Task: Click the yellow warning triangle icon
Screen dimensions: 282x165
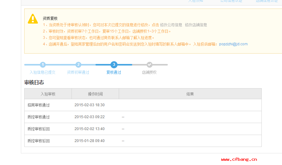Action: click(x=33, y=19)
